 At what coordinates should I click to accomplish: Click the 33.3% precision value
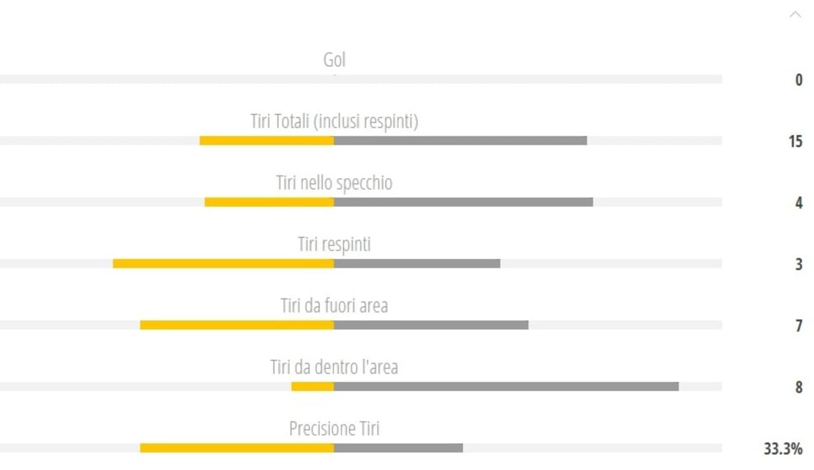pyautogui.click(x=783, y=448)
